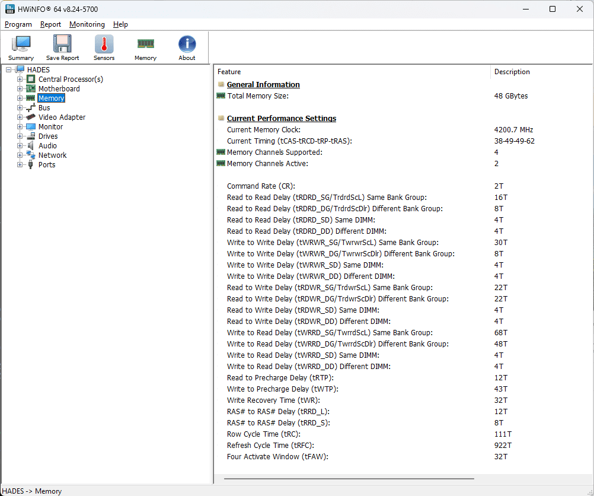Expand the Motherboard node
This screenshot has width=594, height=496.
(20, 89)
